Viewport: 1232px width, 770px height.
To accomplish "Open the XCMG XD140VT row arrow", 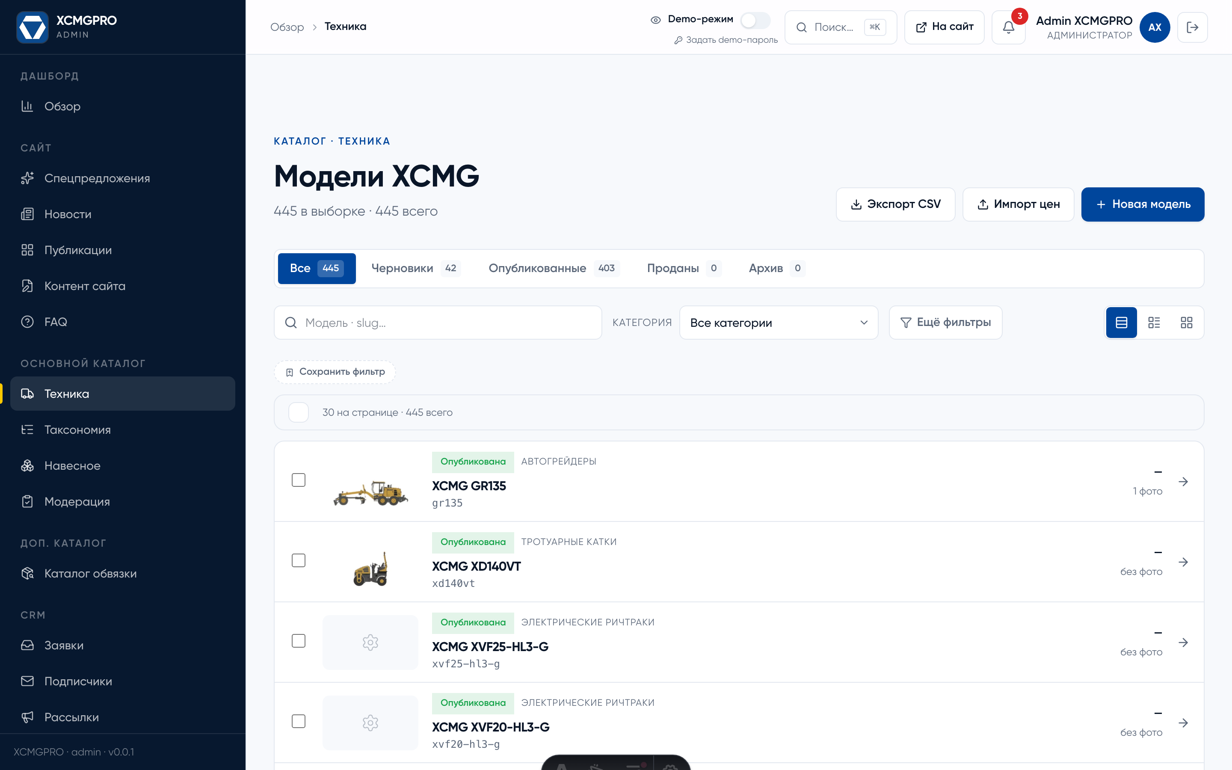I will tap(1183, 562).
